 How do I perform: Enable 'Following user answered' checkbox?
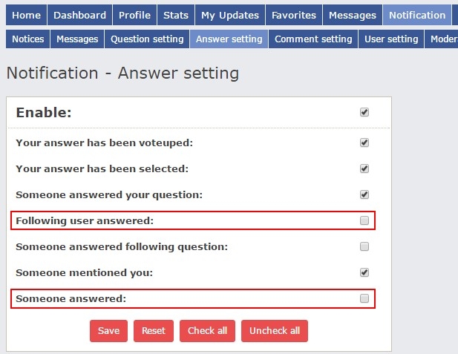(x=364, y=220)
